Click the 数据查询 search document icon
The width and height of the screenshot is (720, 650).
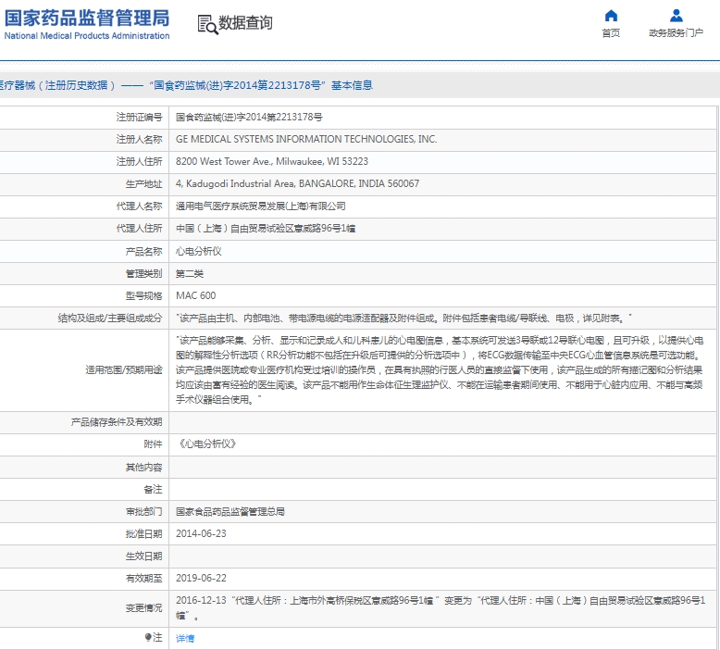click(x=207, y=25)
